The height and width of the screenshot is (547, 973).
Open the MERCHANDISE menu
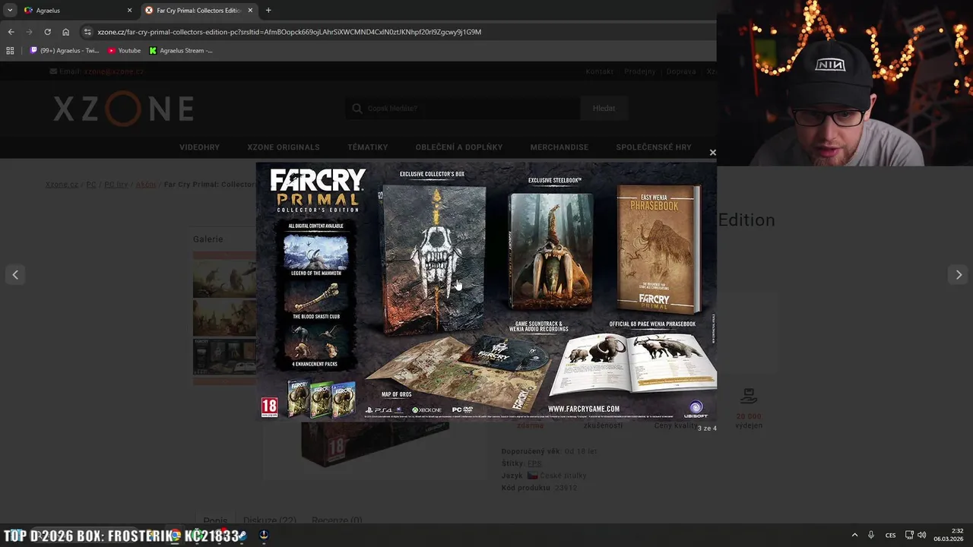(559, 147)
